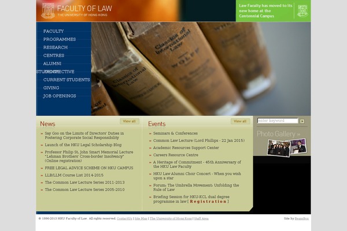
Task: Open Common Law Lecture Series 2005-2010
Action: point(85,189)
